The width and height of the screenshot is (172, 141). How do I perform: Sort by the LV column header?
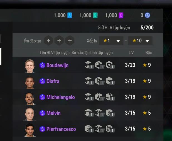(131, 53)
